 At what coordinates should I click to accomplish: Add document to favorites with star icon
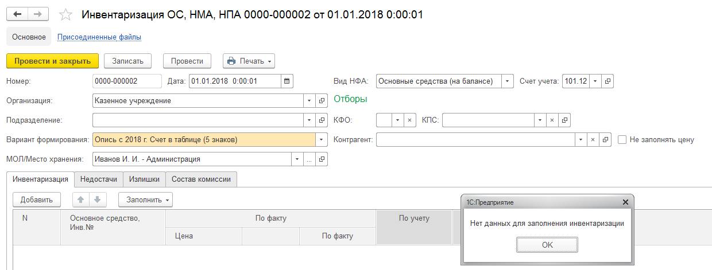[66, 15]
